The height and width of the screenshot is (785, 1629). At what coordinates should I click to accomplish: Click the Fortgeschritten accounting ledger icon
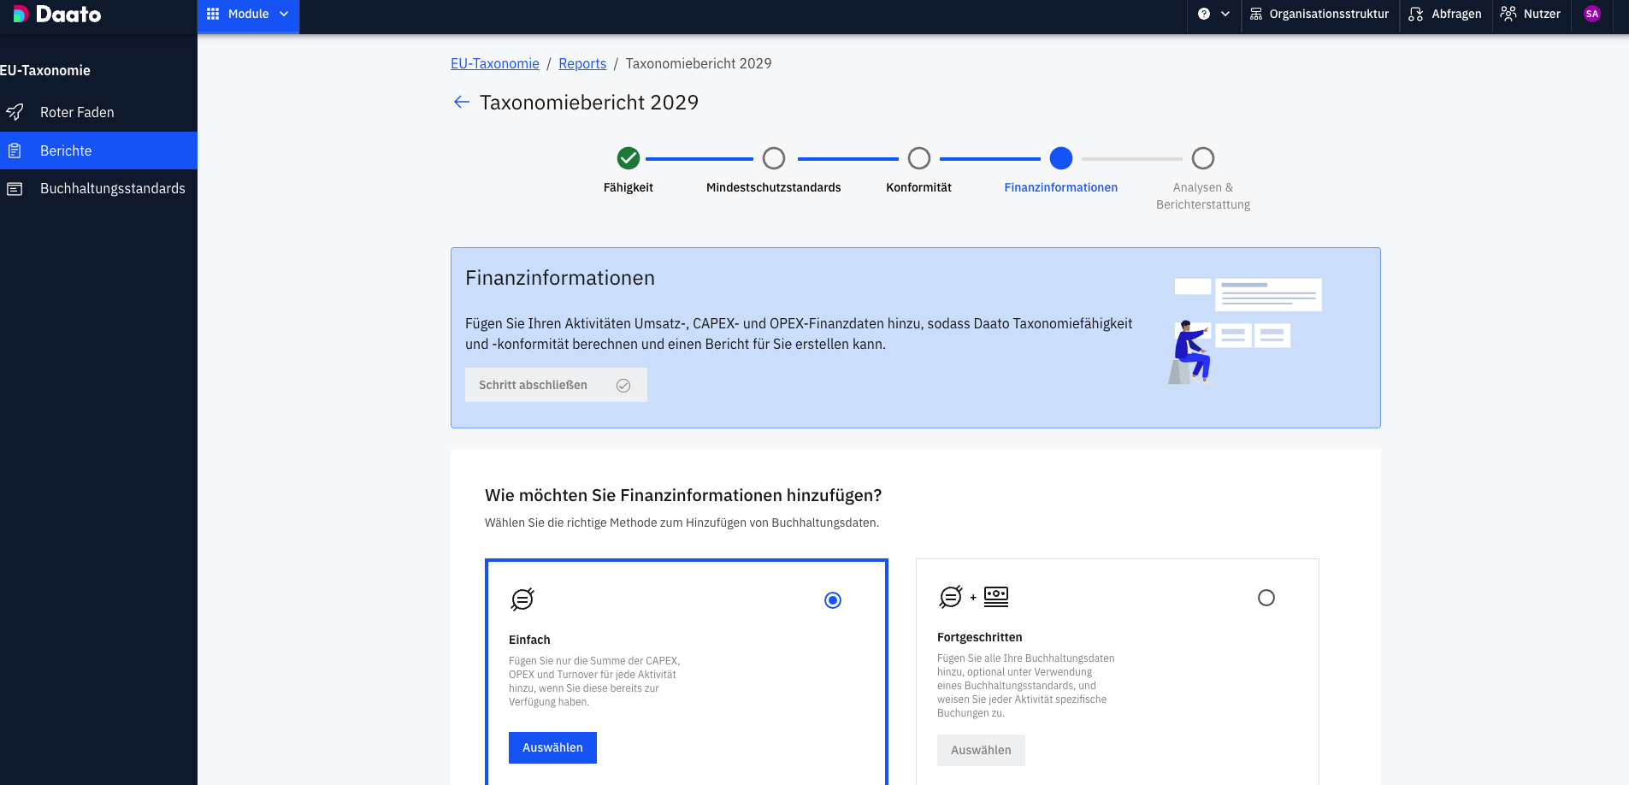pos(996,597)
